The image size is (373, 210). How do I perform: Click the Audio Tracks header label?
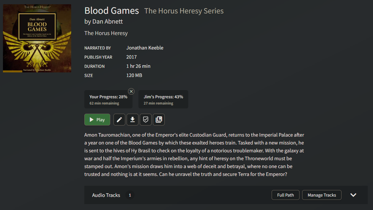click(106, 195)
